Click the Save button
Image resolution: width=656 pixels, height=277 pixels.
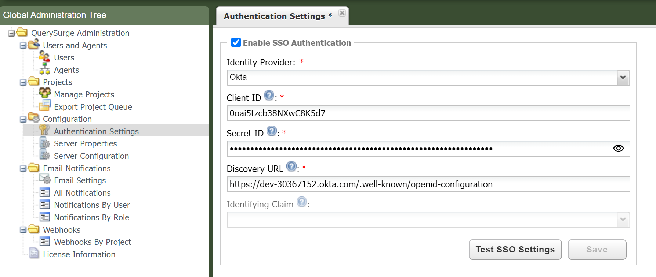597,250
